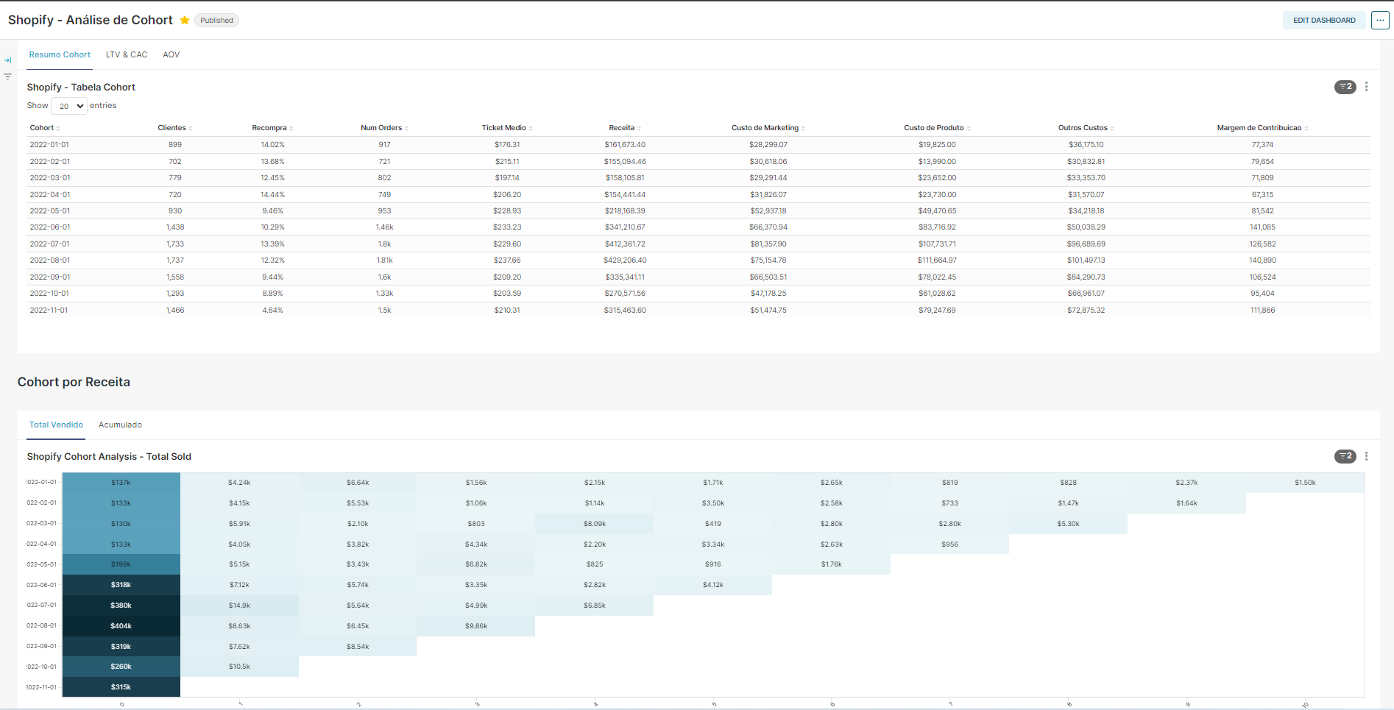
Task: Sort table by Receita column
Action: tap(625, 128)
